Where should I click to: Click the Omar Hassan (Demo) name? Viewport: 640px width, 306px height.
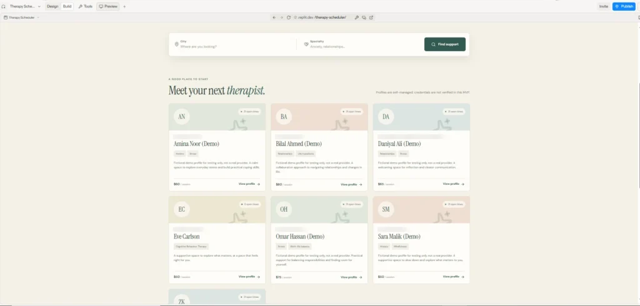(299, 237)
